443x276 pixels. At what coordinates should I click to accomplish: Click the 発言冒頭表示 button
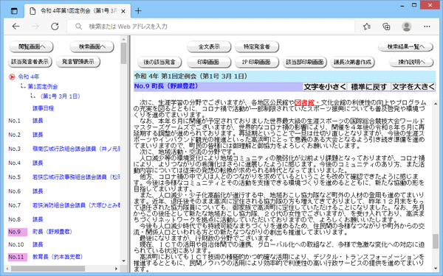pos(78,62)
